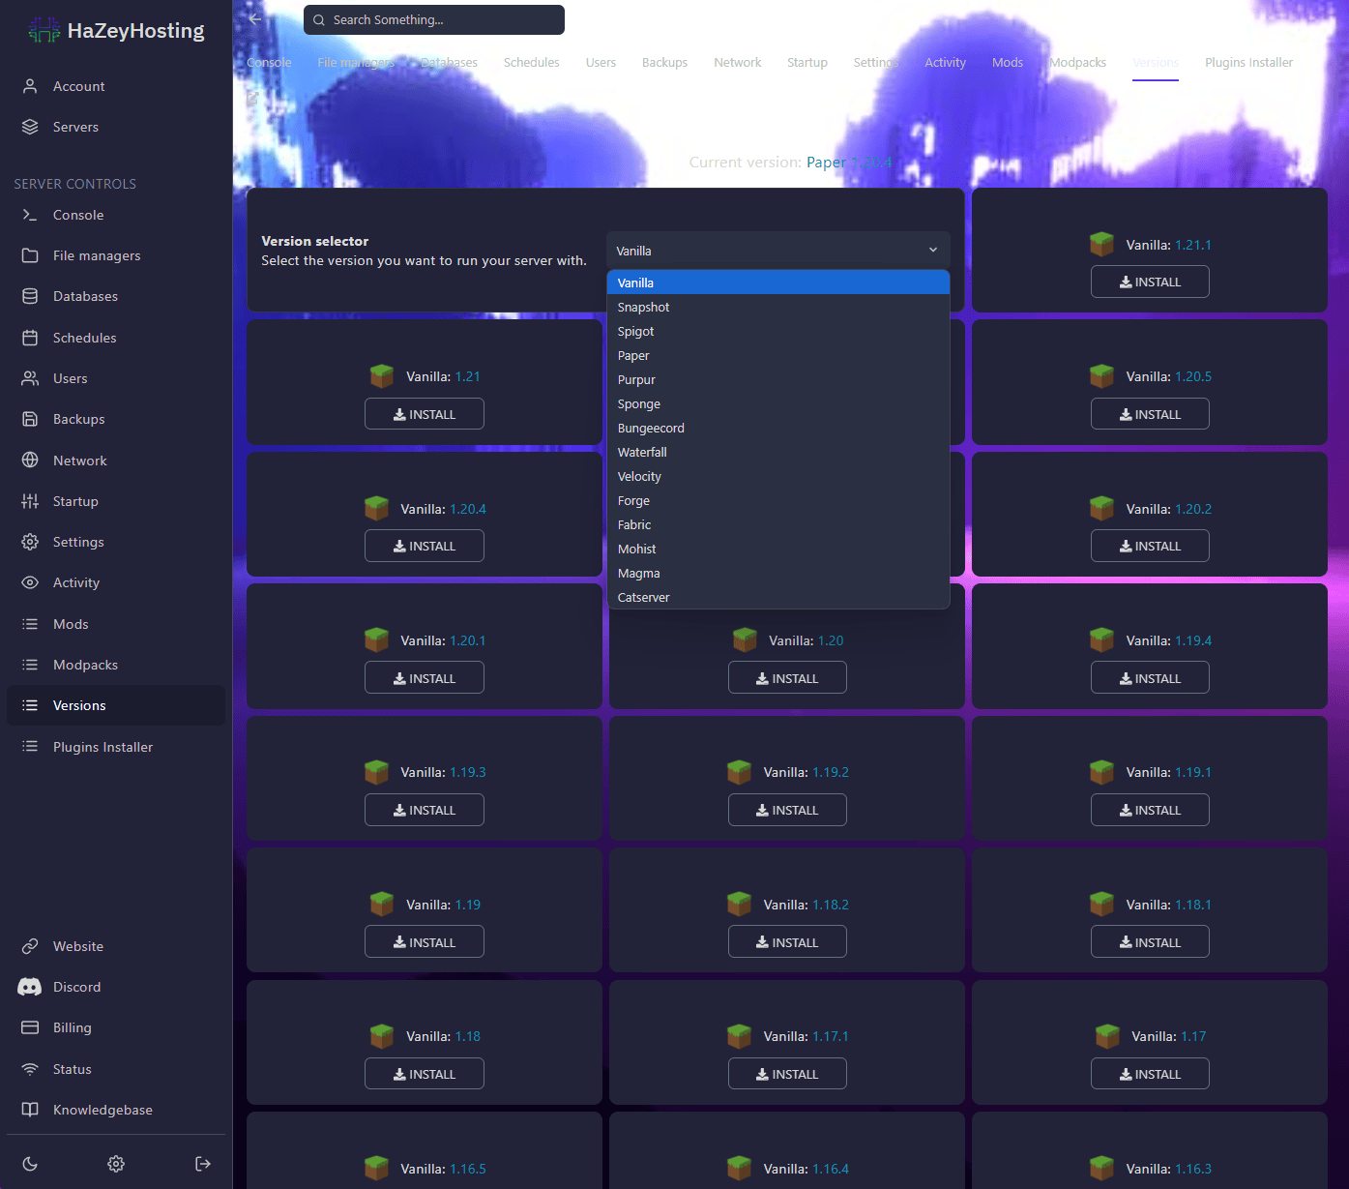Choose Paper from the version list

[x=777, y=355]
